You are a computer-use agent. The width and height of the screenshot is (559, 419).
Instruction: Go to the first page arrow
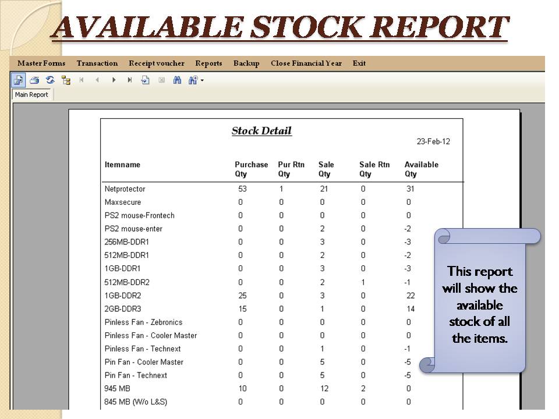pyautogui.click(x=82, y=80)
